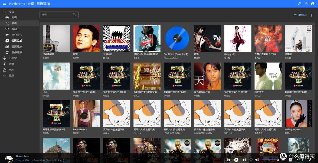This screenshot has height=163, width=318.
Task: Click the 河野マリナ artist link
Action: tap(229, 133)
